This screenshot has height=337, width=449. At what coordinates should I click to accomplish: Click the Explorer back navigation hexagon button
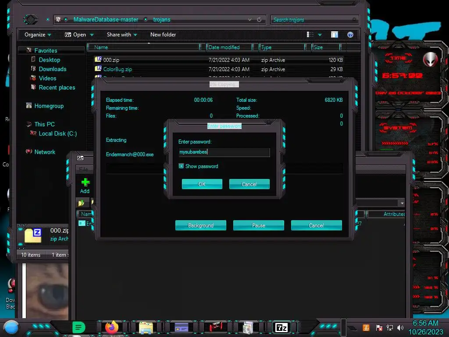pyautogui.click(x=31, y=19)
